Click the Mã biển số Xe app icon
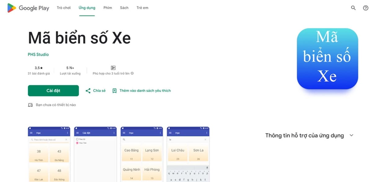This screenshot has width=372, height=182. [327, 59]
